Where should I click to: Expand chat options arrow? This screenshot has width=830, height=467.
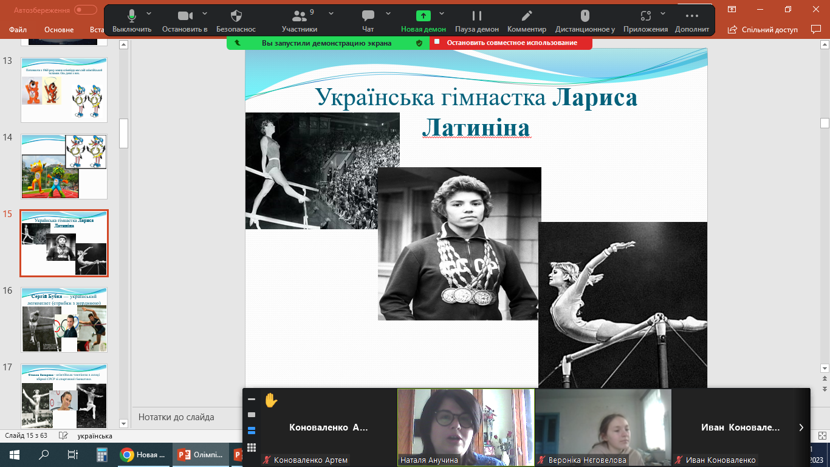(387, 13)
